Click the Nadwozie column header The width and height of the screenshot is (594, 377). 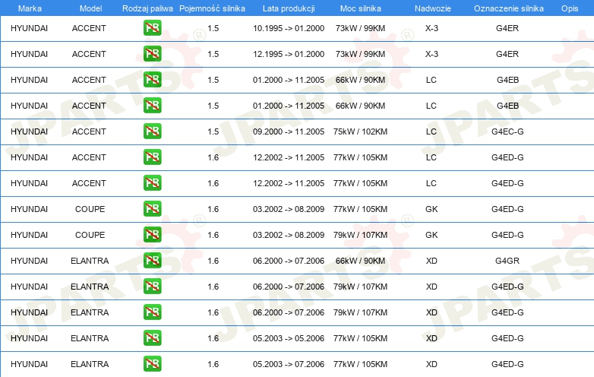coord(431,8)
